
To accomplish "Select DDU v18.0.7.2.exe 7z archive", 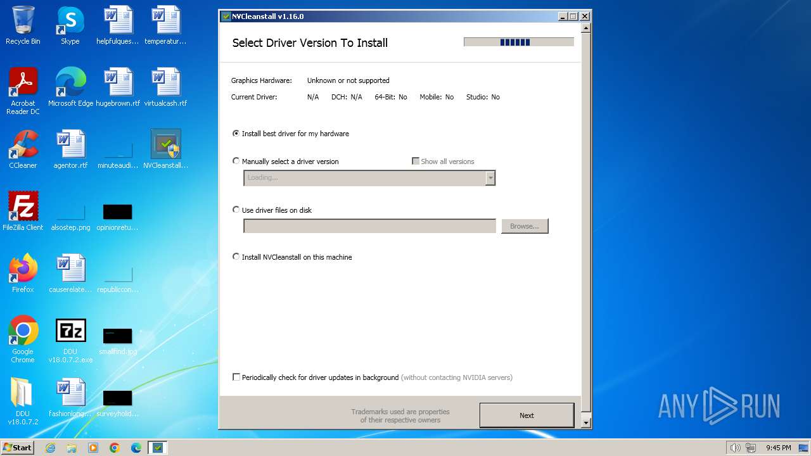I will 70,340.
